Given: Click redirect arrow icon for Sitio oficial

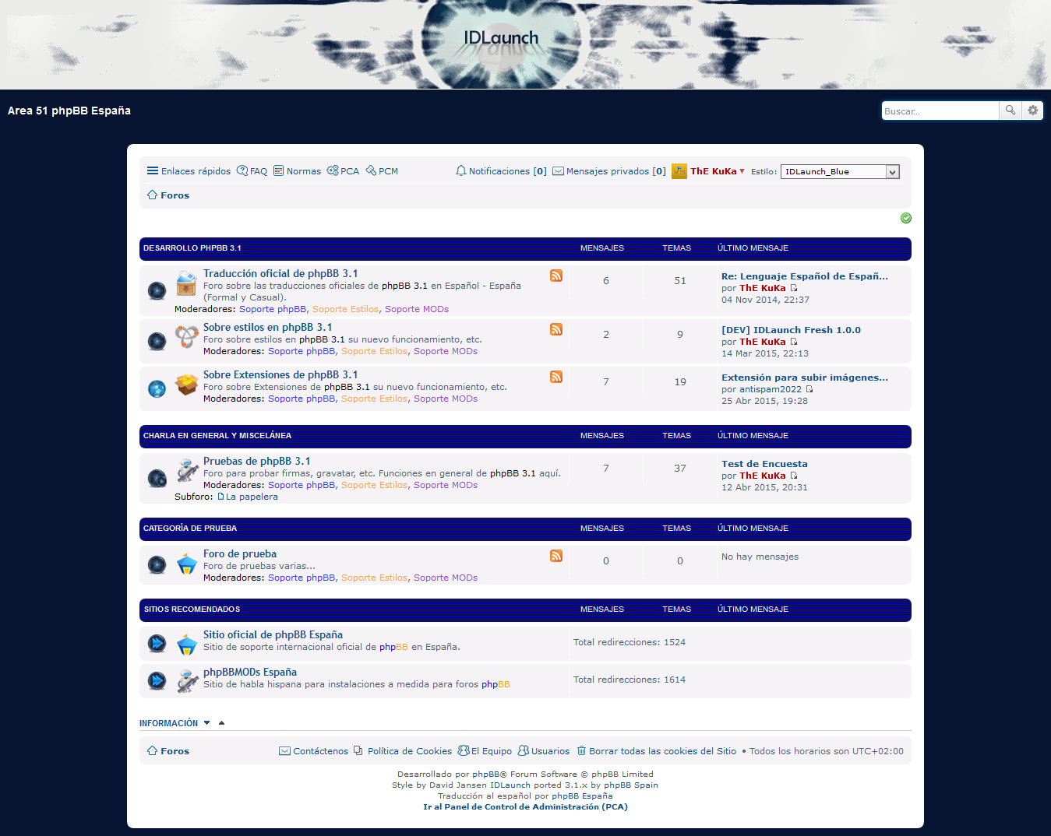Looking at the screenshot, I should point(157,643).
